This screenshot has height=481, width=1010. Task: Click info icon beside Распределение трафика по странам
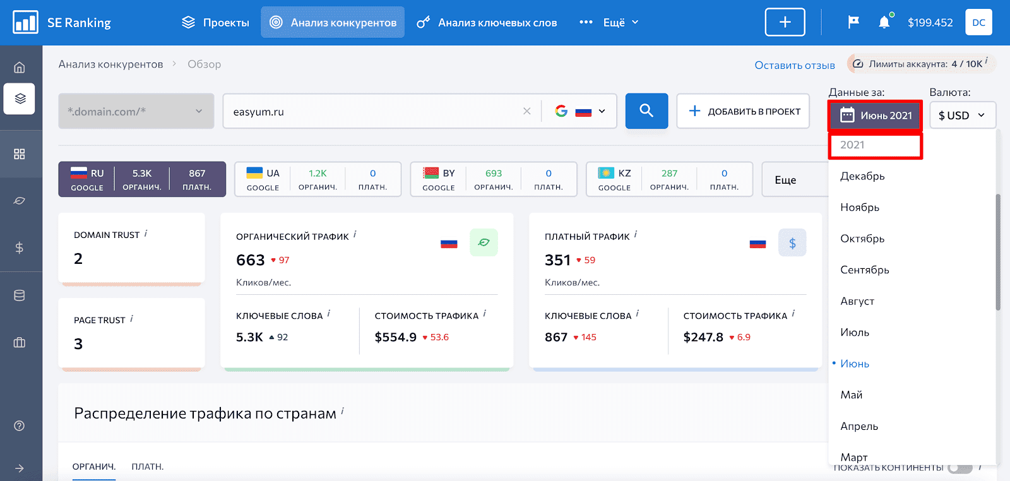[342, 412]
